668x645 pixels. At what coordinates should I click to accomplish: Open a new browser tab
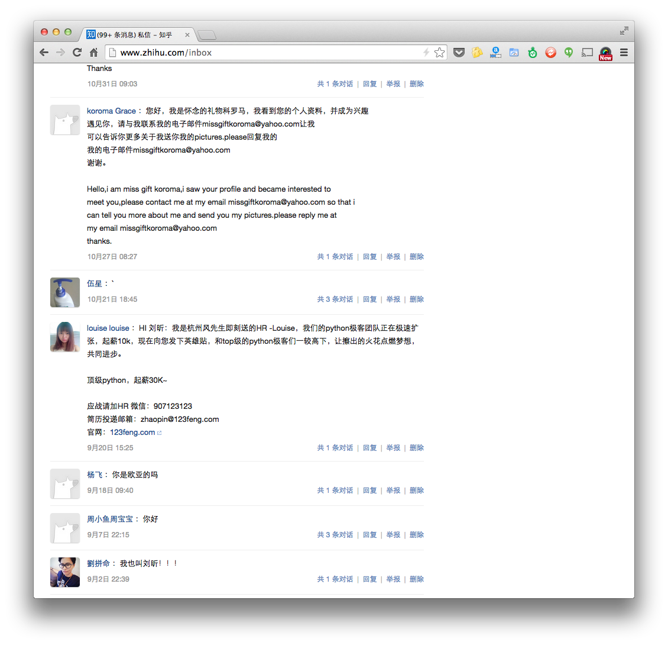click(206, 36)
